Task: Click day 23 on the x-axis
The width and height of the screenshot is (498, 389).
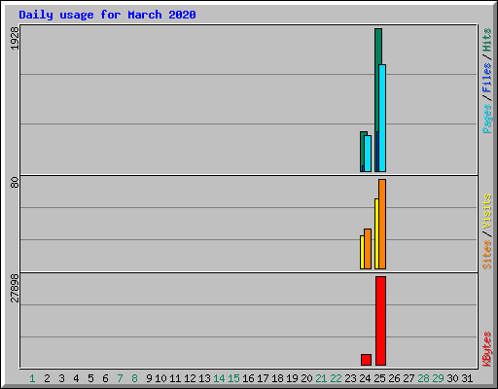Action: point(350,378)
